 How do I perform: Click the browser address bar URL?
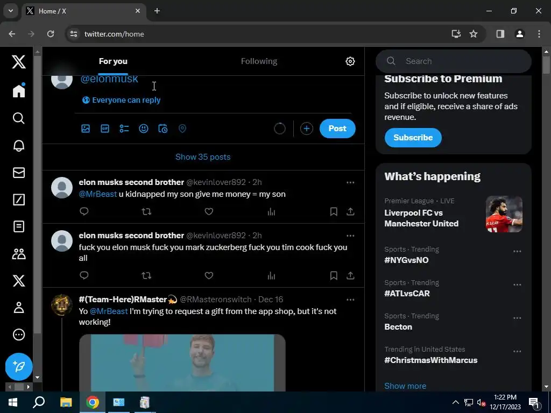click(114, 34)
